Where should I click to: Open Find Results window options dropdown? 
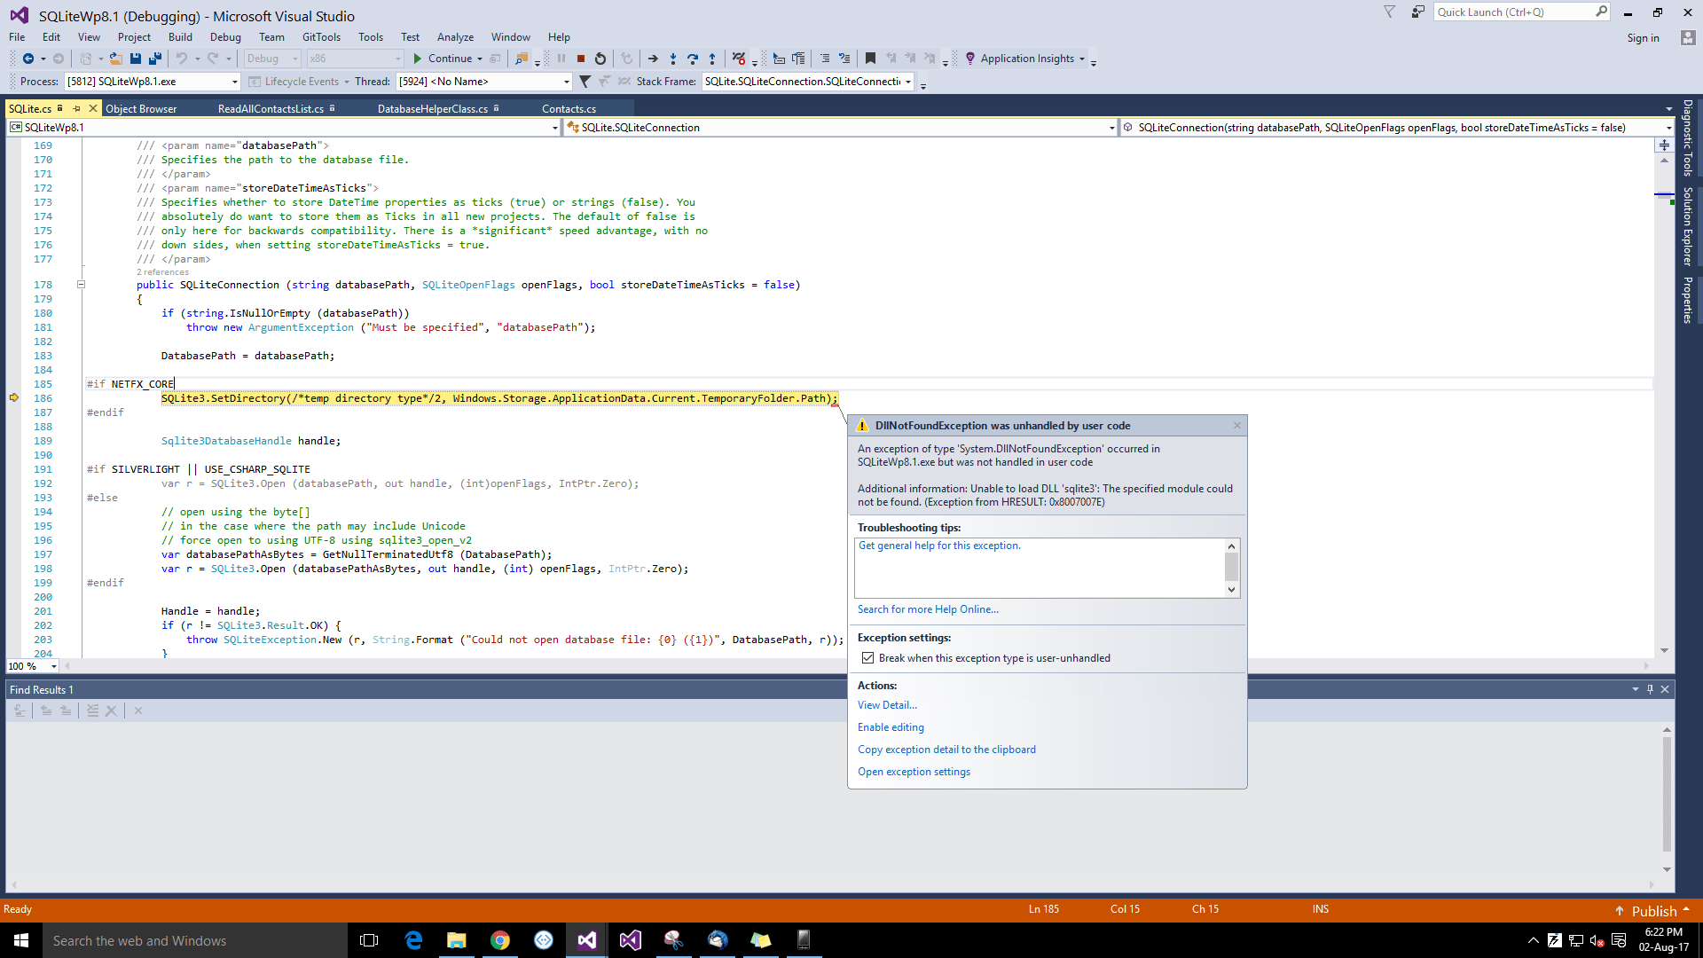tap(1635, 689)
